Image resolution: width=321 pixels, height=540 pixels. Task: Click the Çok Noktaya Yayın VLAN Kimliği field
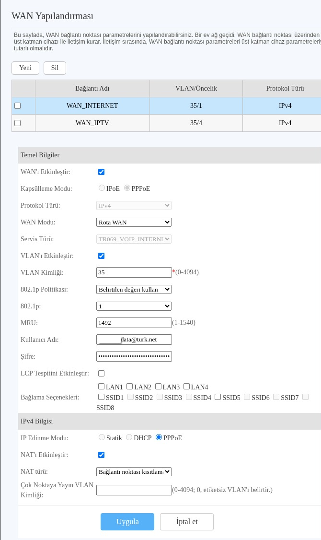pyautogui.click(x=134, y=490)
